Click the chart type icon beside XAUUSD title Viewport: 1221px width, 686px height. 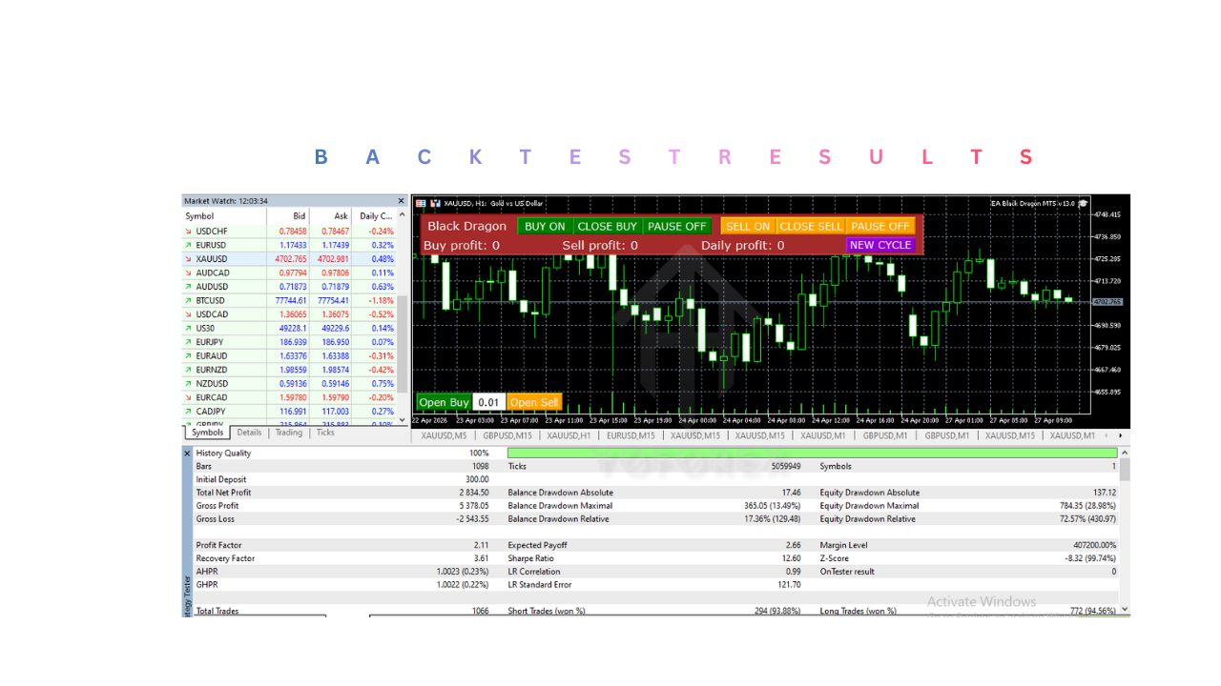436,203
